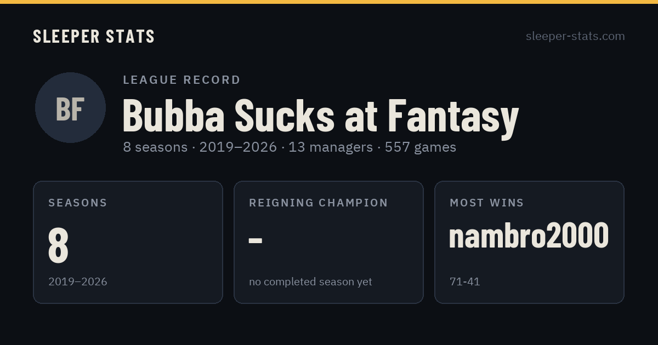Click the LEAGUE RECORD label
Viewport: 658px width, 345px height.
[x=181, y=80]
